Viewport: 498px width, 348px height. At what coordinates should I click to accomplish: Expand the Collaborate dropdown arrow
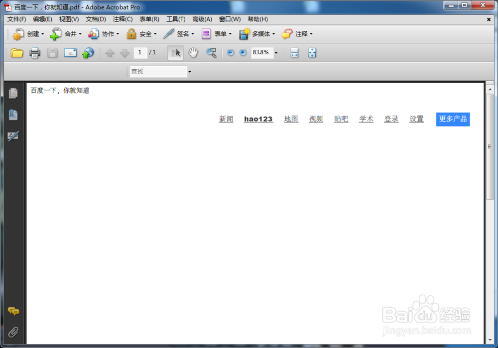pos(118,34)
